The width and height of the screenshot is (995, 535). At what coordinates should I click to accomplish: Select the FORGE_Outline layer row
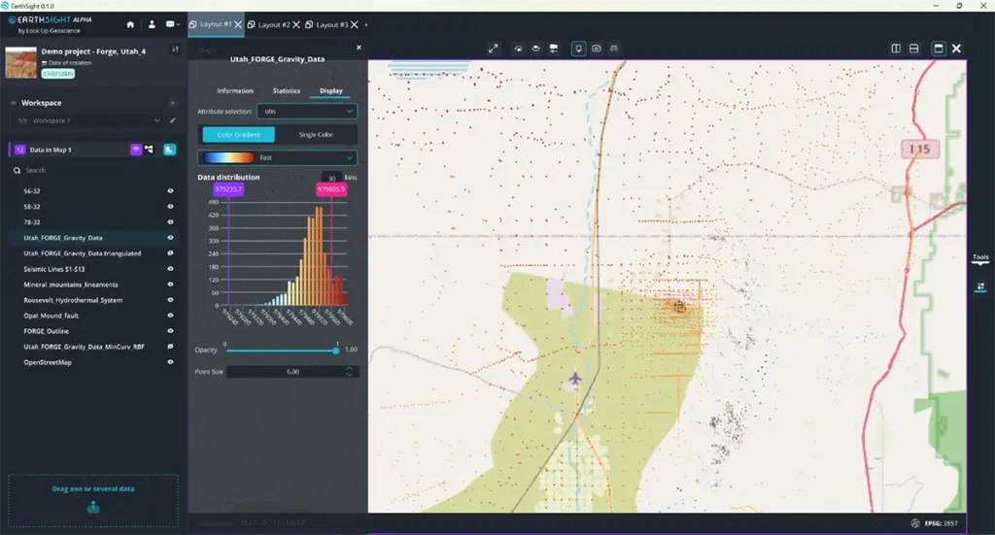[x=92, y=331]
